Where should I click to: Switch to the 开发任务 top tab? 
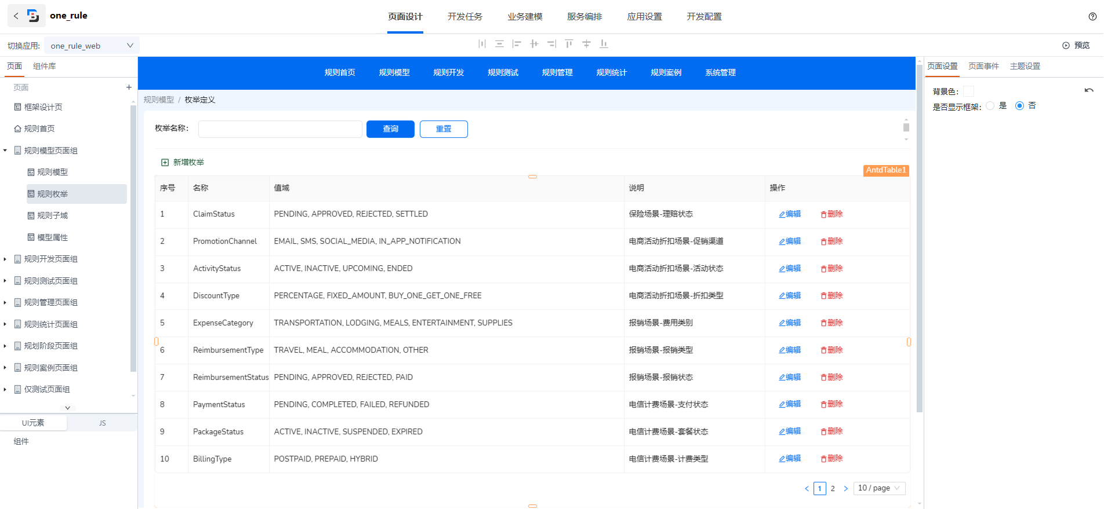[x=465, y=17]
